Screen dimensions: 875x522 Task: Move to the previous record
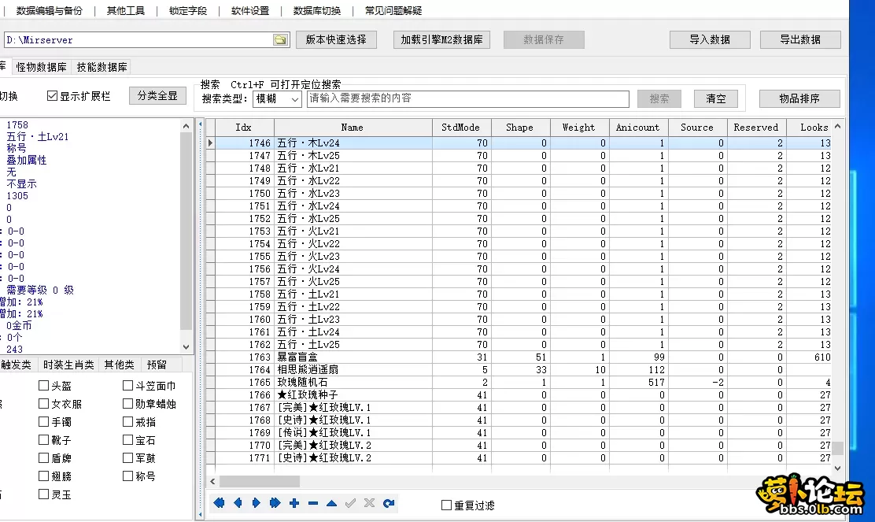point(238,502)
